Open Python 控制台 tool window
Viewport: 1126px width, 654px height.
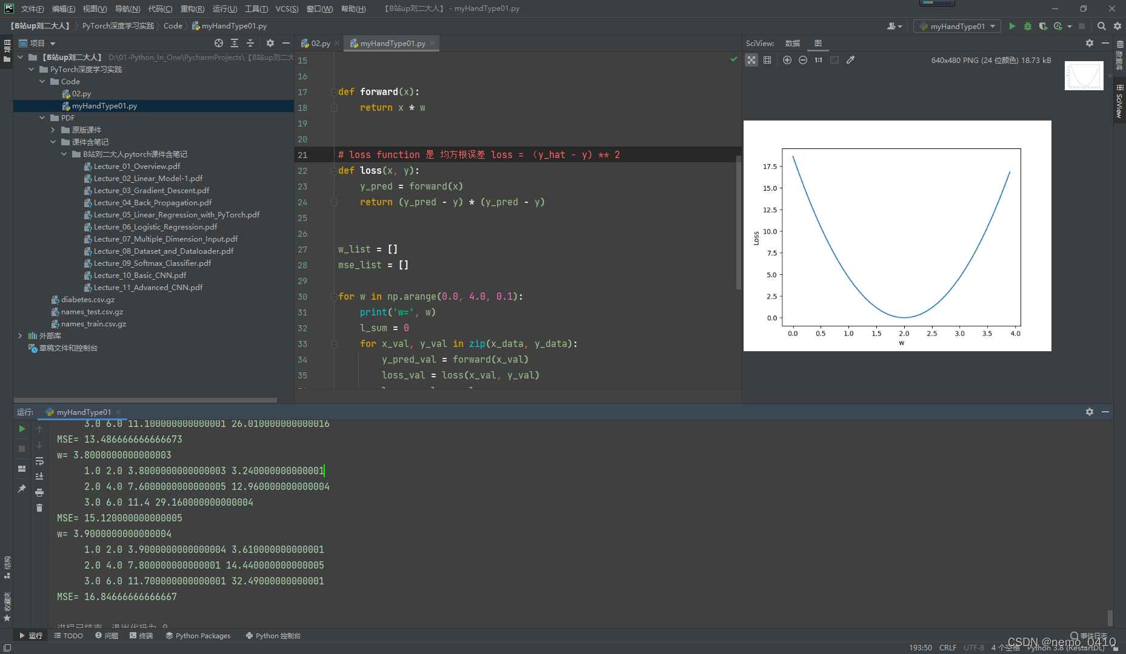pos(273,636)
